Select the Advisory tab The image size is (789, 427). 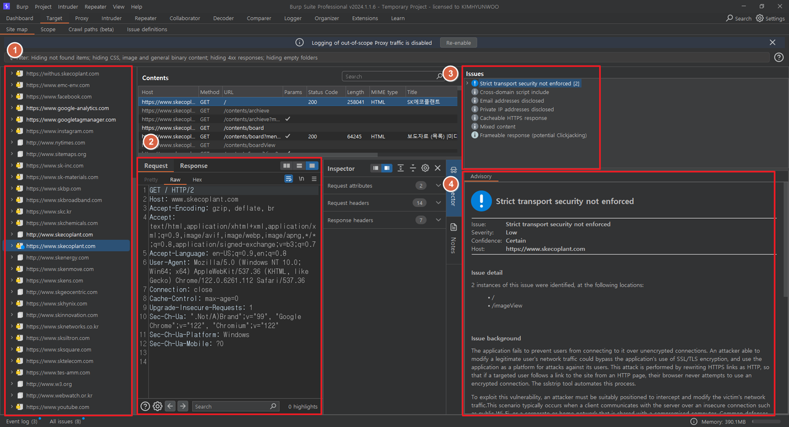481,176
